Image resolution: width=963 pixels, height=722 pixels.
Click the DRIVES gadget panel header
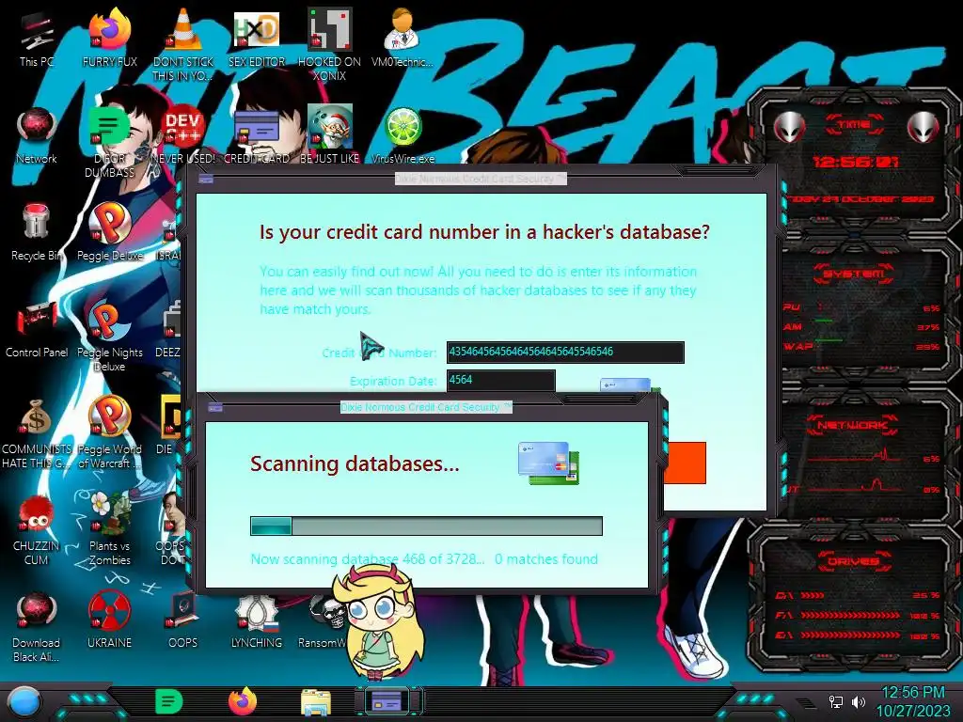[854, 561]
